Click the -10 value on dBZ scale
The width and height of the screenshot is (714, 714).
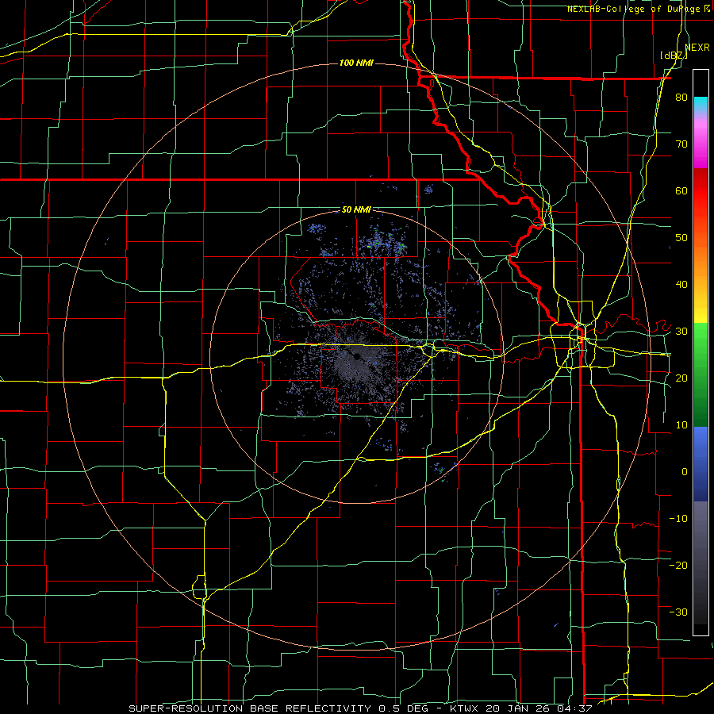click(678, 518)
